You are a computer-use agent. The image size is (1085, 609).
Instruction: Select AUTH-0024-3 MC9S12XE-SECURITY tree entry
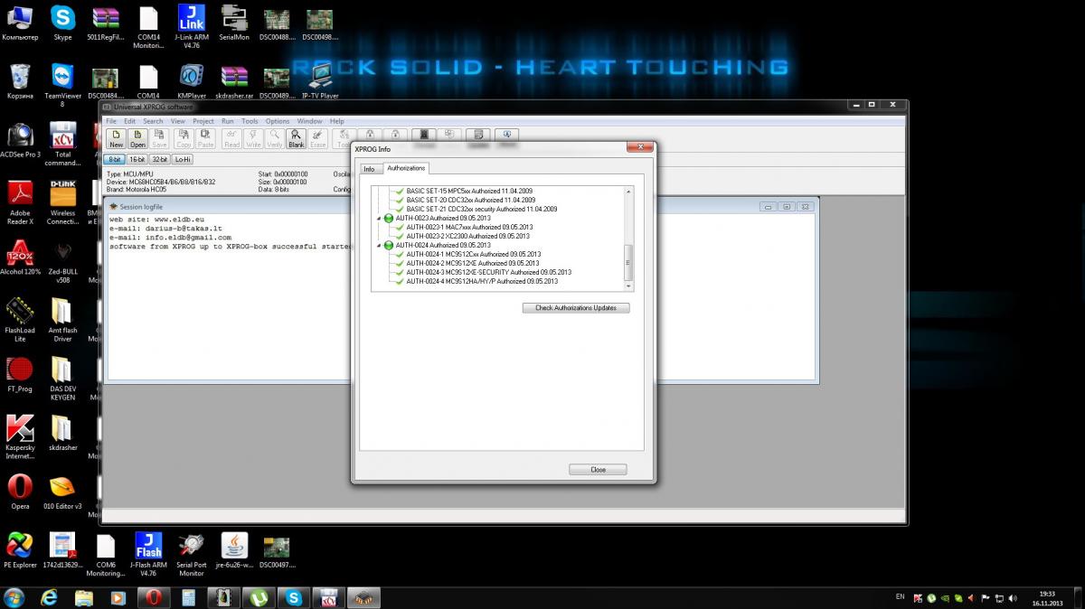pyautogui.click(x=488, y=272)
